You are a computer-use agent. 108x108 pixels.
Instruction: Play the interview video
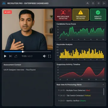click(x=5, y=56)
